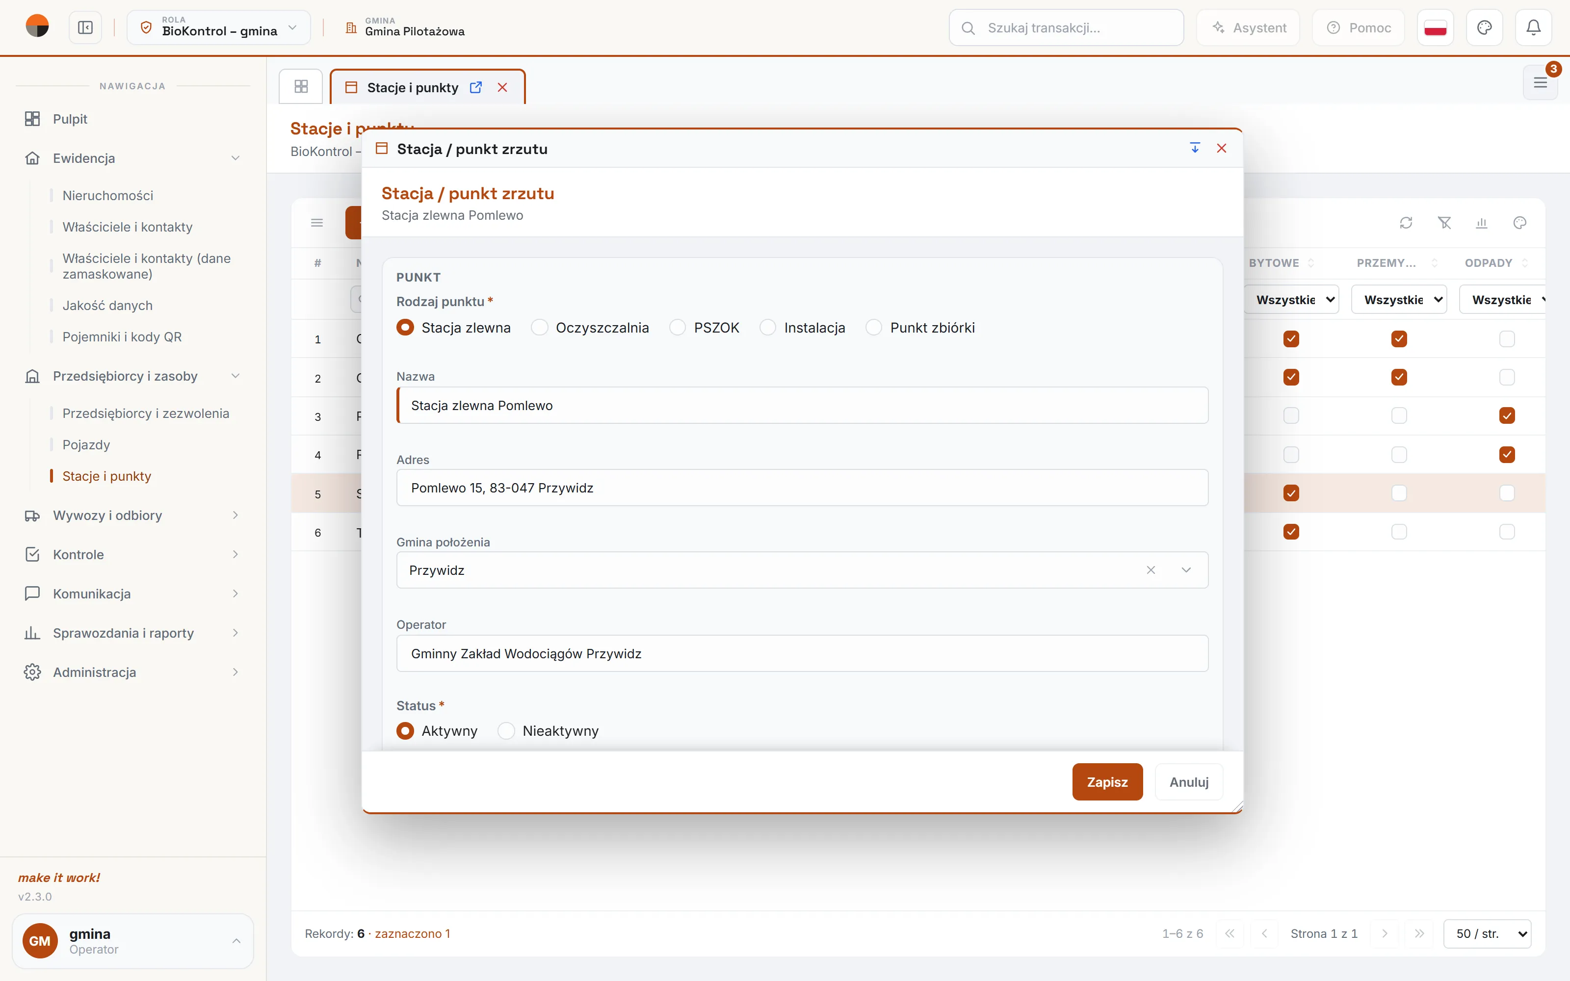Expand the Wywozy i odbiory section

coord(132,515)
